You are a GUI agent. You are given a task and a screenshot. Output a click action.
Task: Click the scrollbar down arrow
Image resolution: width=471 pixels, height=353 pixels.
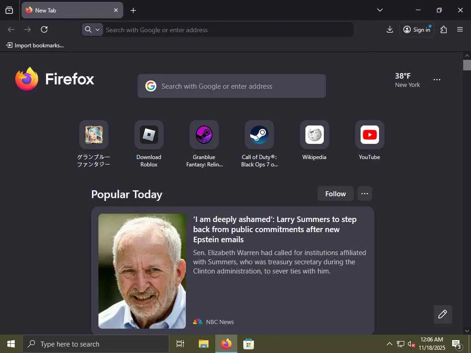467,331
